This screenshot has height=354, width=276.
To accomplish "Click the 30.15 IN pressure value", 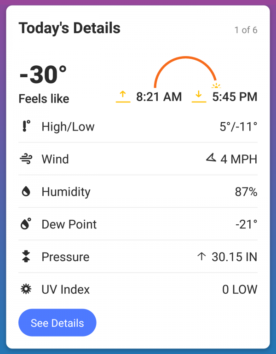I will [235, 257].
